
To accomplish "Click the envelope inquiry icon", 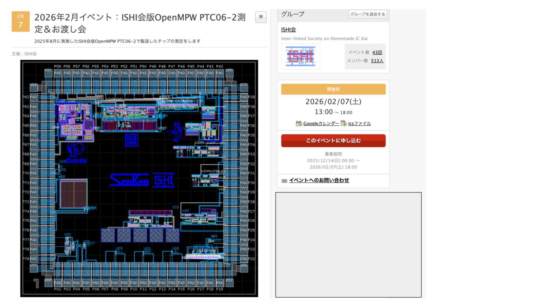I will pyautogui.click(x=284, y=181).
